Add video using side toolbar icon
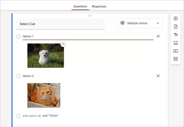Screen dimensions: 184x127 [x=176, y=51]
